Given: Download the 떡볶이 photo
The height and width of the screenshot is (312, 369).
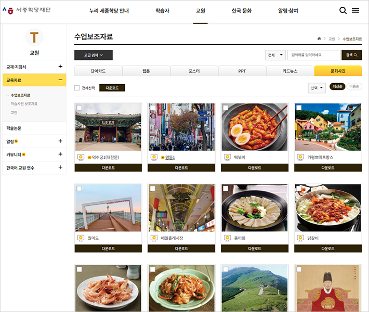Looking at the screenshot, I should 255,167.
